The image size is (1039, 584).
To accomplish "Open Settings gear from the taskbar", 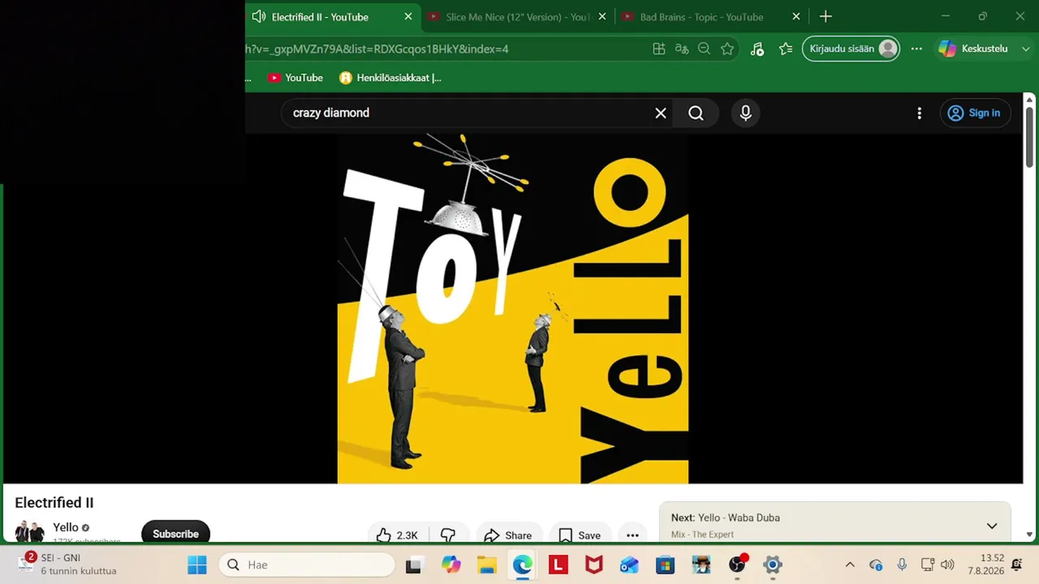I will (x=773, y=565).
